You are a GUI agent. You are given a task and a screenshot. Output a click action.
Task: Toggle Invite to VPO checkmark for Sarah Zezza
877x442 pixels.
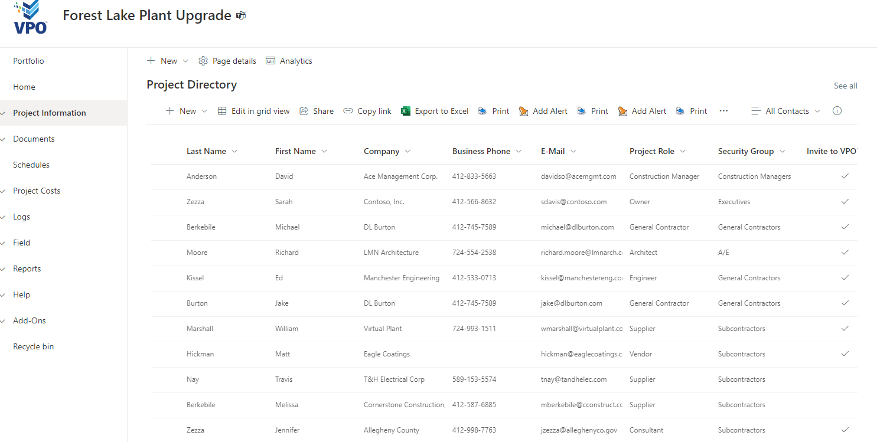[845, 201]
